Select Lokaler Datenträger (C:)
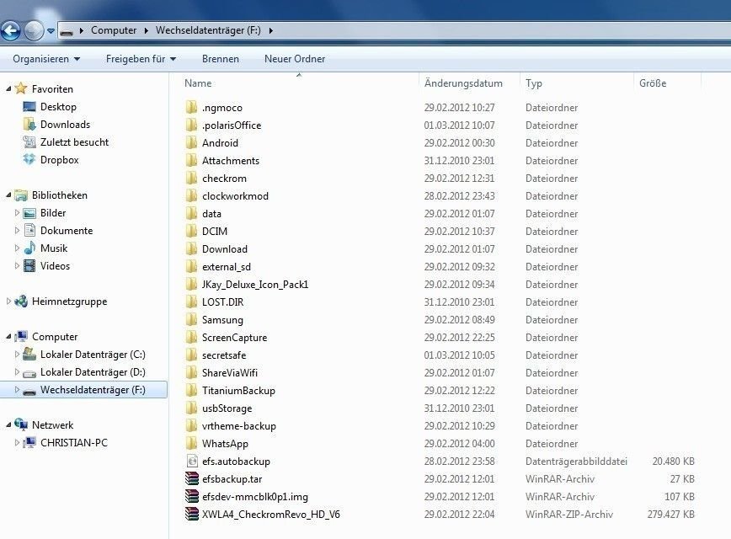Screen dimensions: 731x539 [93, 355]
